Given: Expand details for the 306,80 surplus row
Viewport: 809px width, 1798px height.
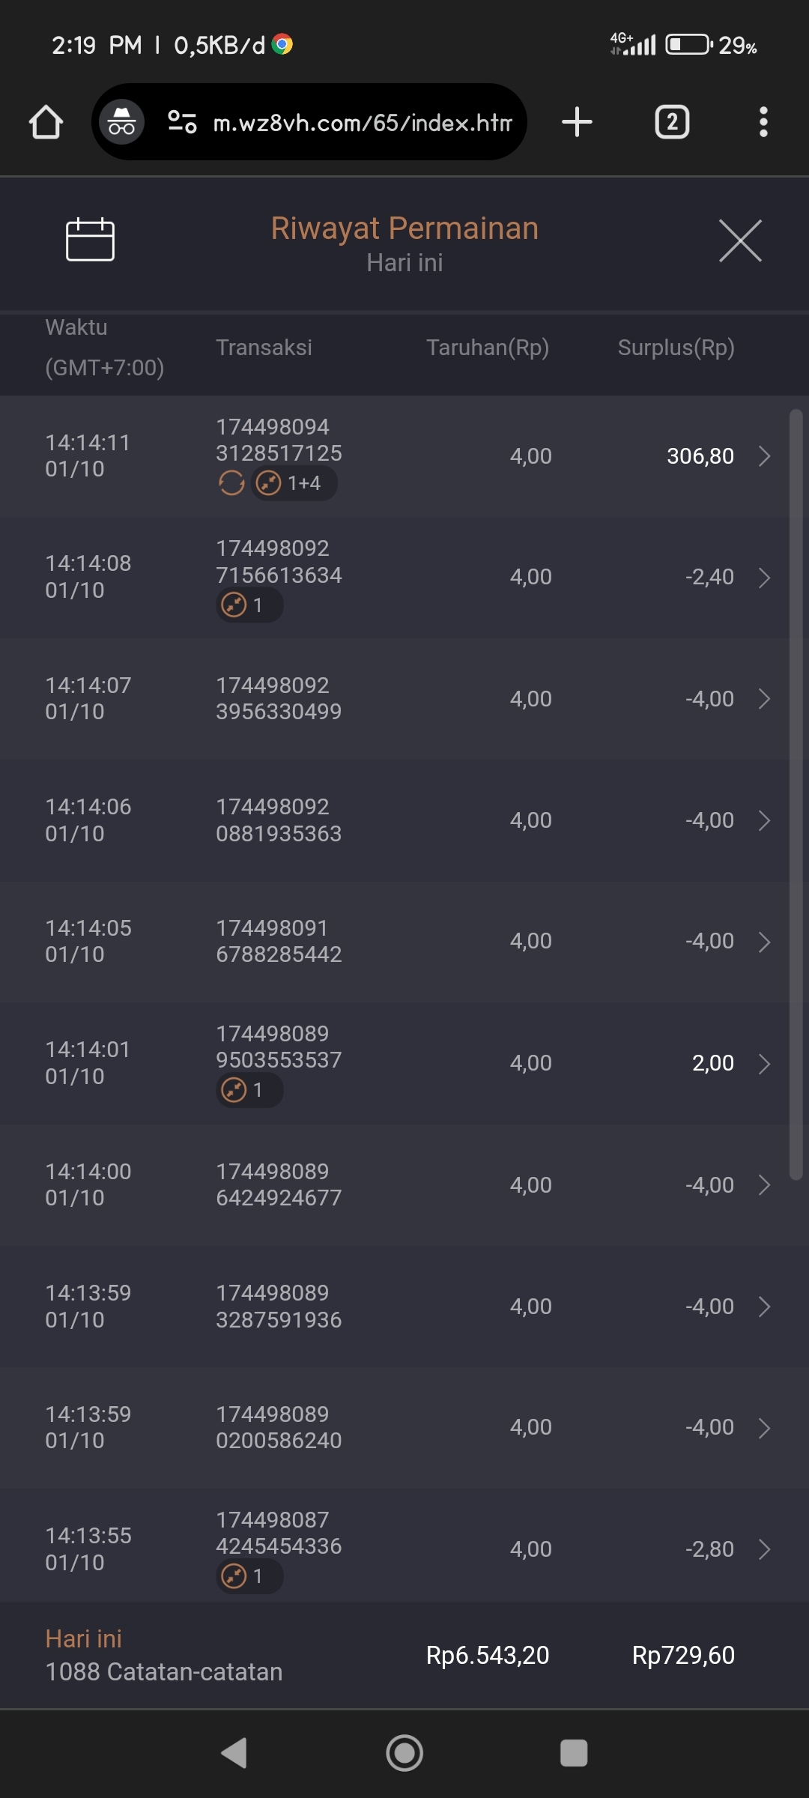Looking at the screenshot, I should click(x=764, y=456).
